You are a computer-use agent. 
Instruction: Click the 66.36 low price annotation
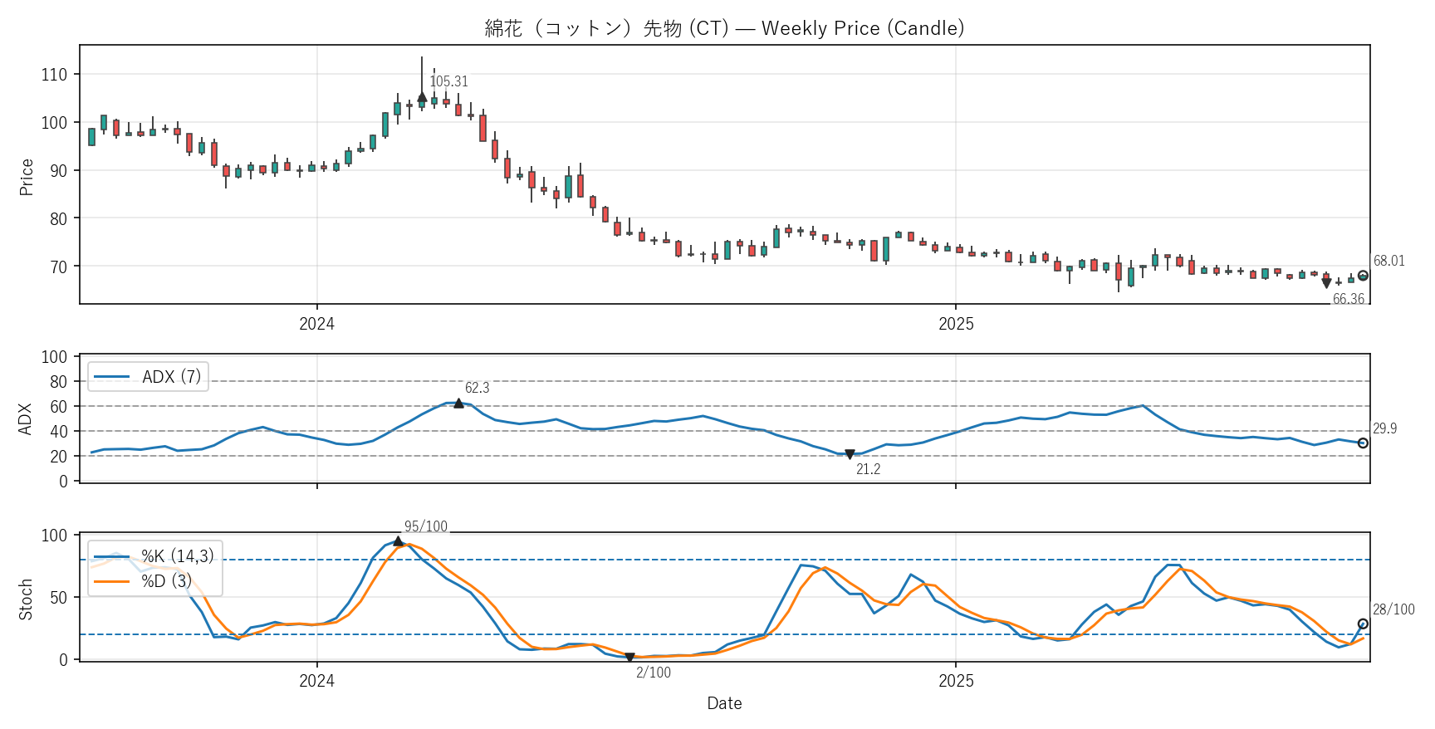pyautogui.click(x=1349, y=299)
